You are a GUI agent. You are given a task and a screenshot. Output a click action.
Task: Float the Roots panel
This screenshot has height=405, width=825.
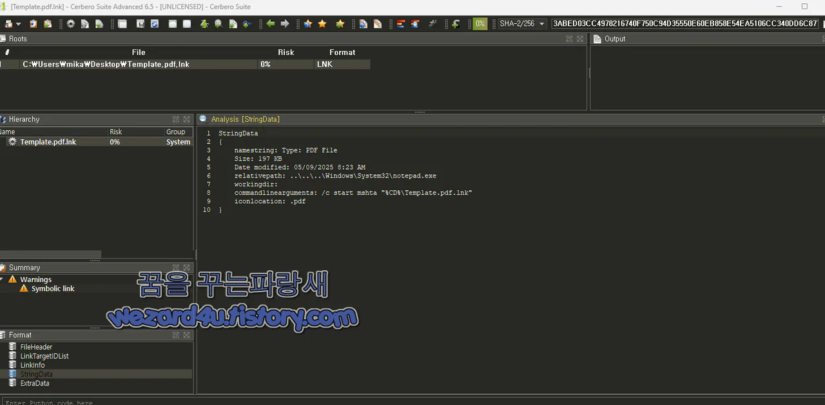[569, 39]
